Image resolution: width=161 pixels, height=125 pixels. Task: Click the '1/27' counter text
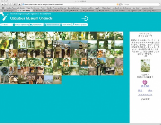pos(145,56)
